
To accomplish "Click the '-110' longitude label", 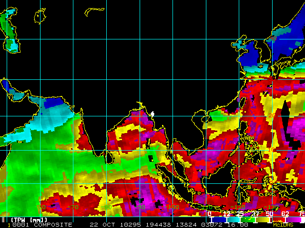I will [204, 207].
